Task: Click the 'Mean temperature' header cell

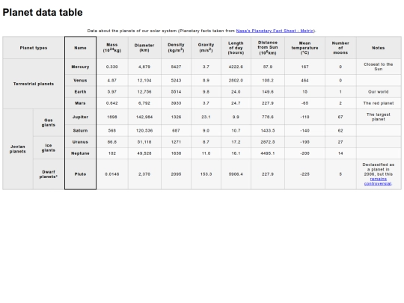Action: pyautogui.click(x=304, y=48)
